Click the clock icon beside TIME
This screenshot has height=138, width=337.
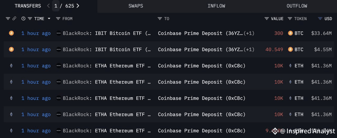click(23, 19)
